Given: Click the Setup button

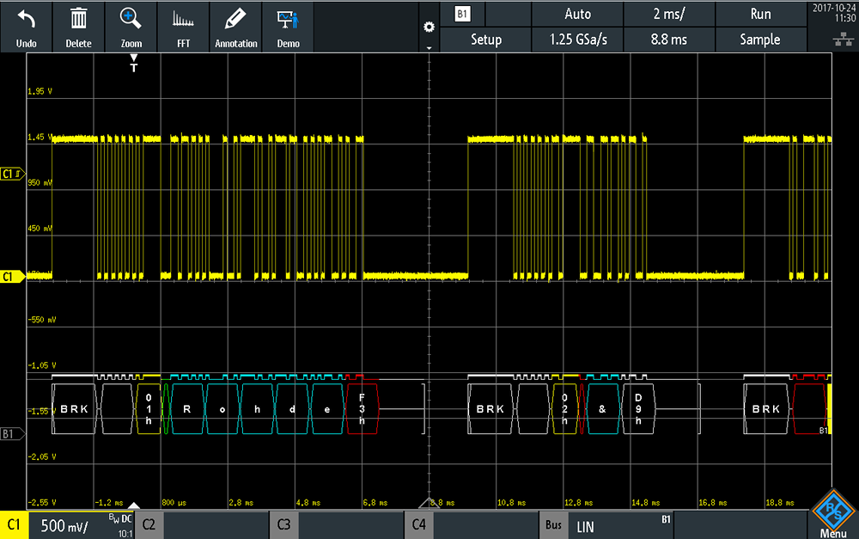Looking at the screenshot, I should (x=486, y=40).
